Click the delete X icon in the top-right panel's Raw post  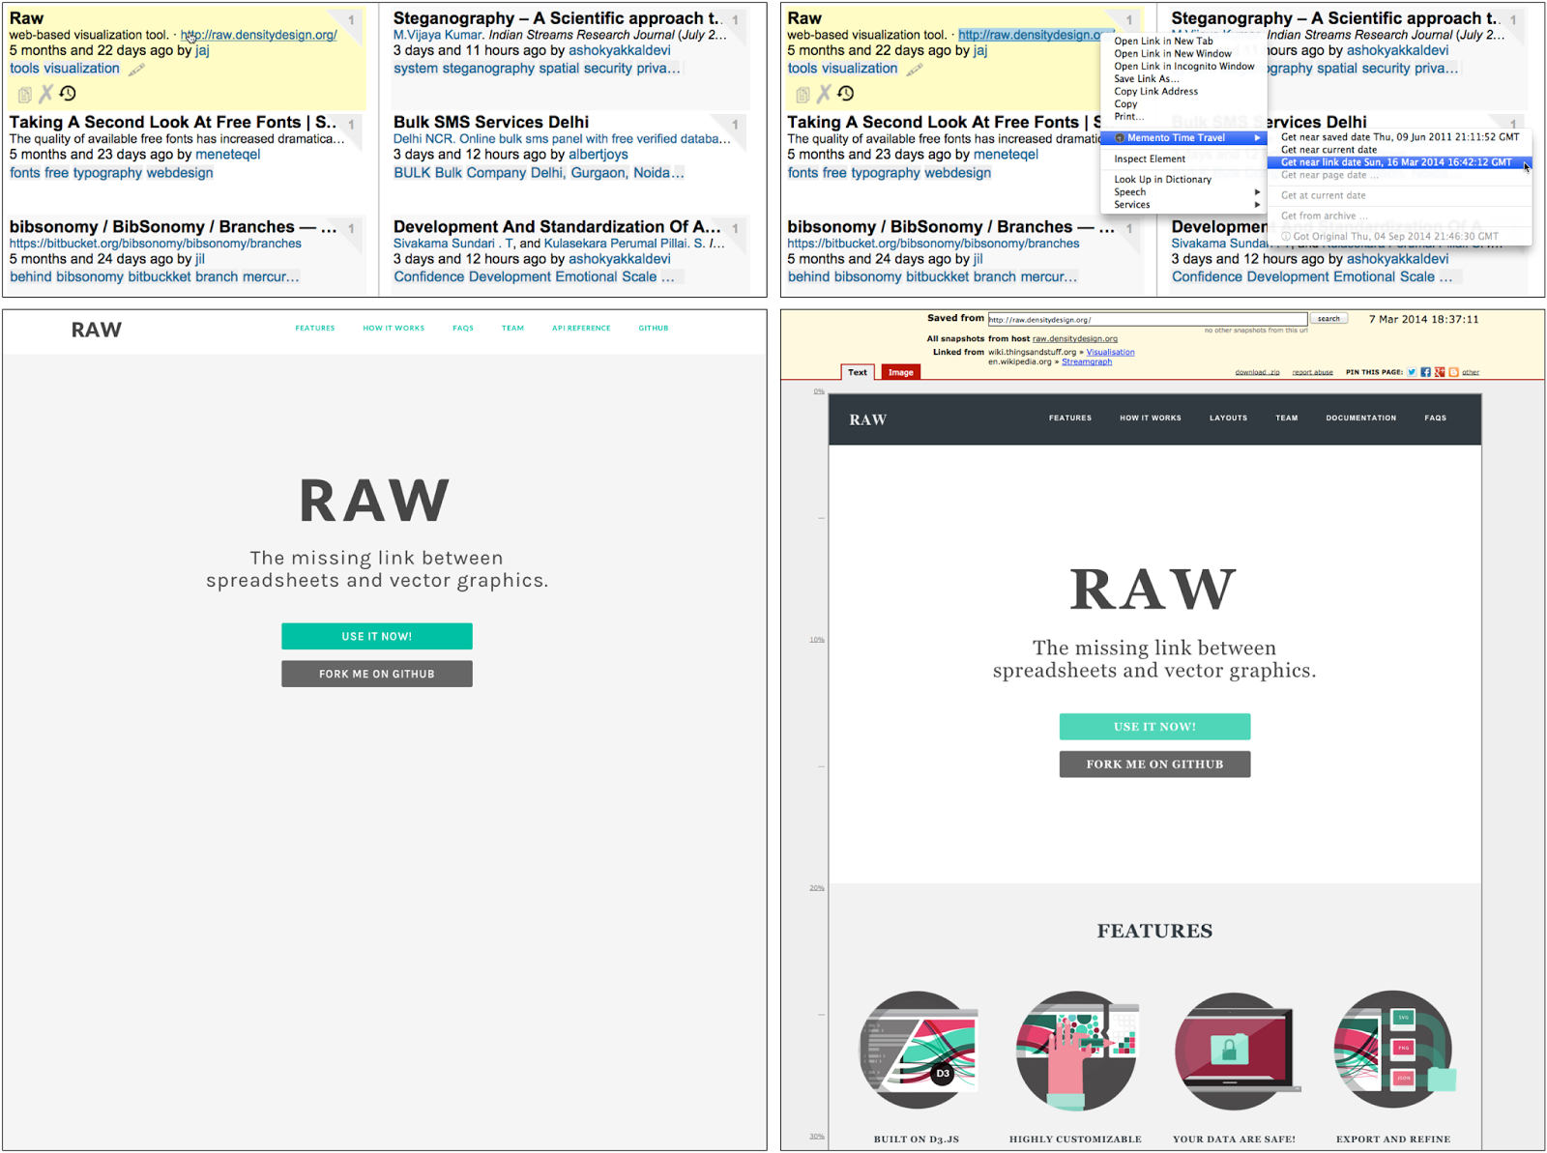(x=824, y=94)
